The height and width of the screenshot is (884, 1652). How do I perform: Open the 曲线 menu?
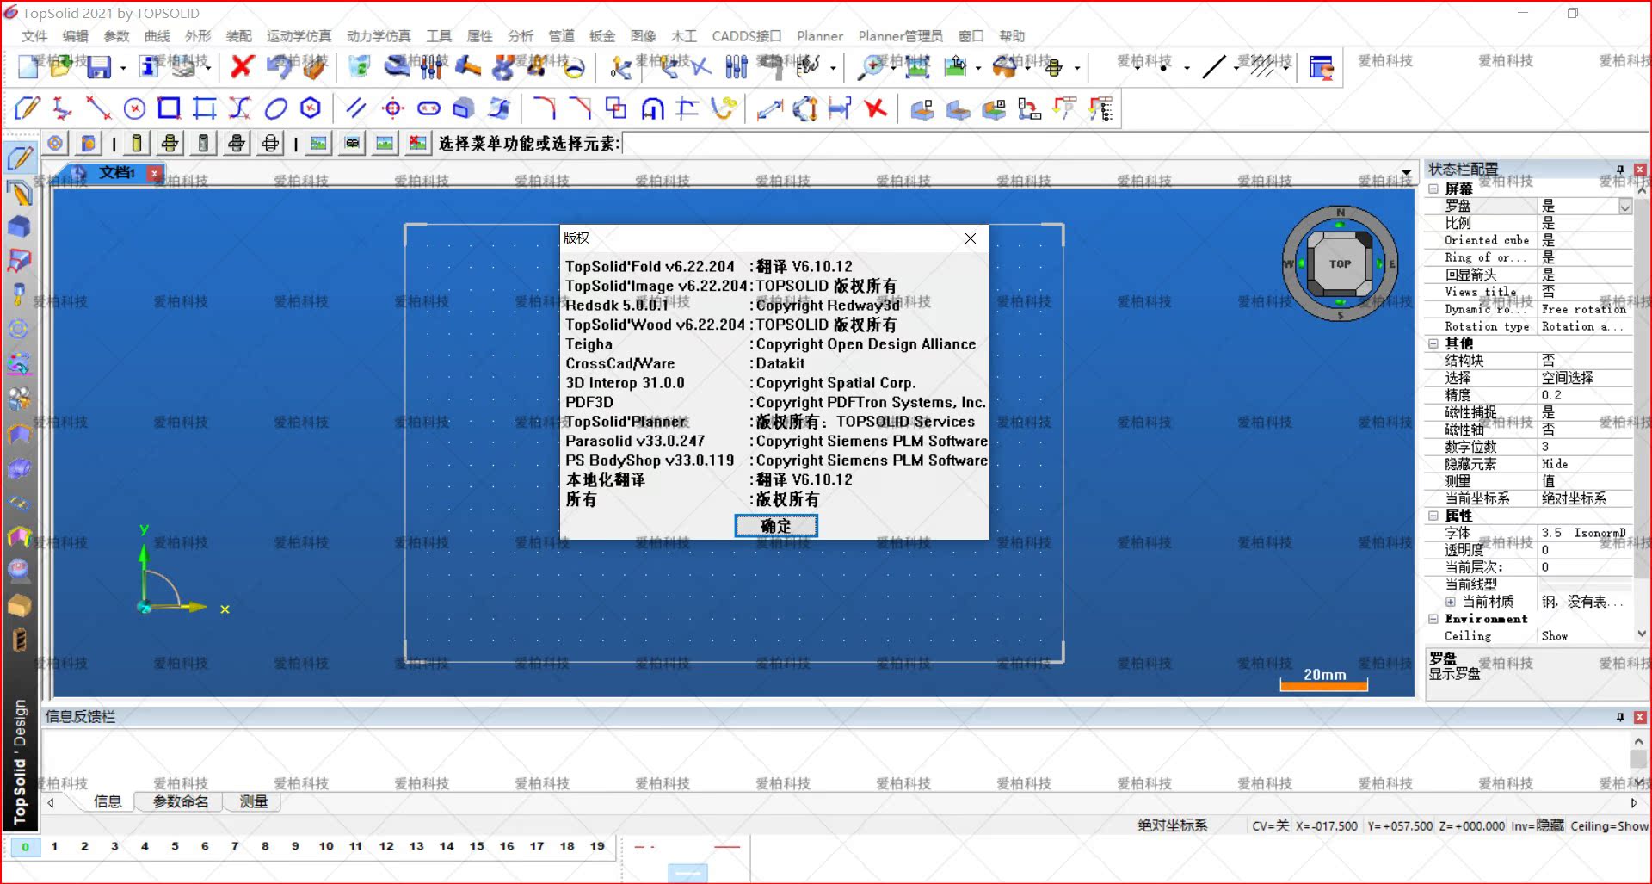(x=157, y=36)
